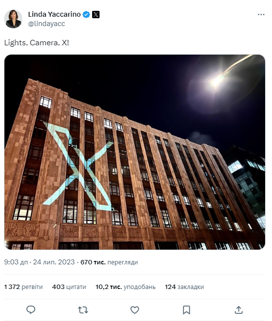Show the 10,2 тис. уподобань list
This screenshot has width=272, height=321.
tap(125, 287)
